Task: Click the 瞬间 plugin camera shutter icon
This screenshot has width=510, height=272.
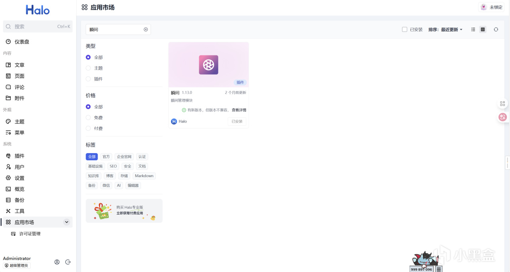Action: (209, 65)
